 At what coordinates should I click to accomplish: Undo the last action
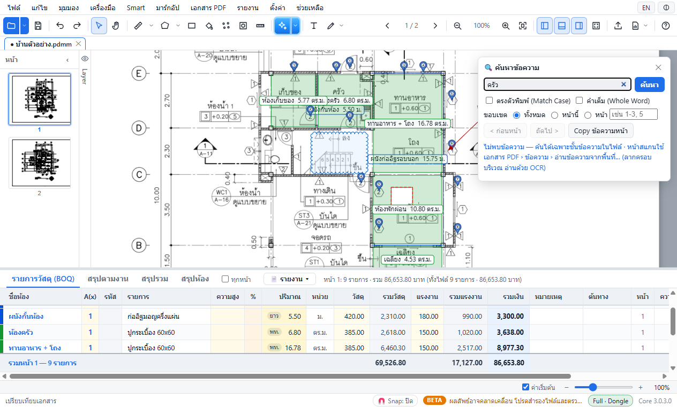(x=60, y=26)
